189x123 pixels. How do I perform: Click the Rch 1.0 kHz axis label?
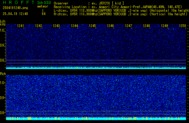2,83
